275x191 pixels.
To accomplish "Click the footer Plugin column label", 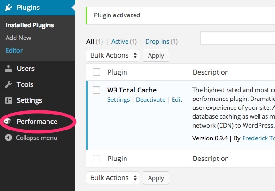I will pyautogui.click(x=118, y=159).
